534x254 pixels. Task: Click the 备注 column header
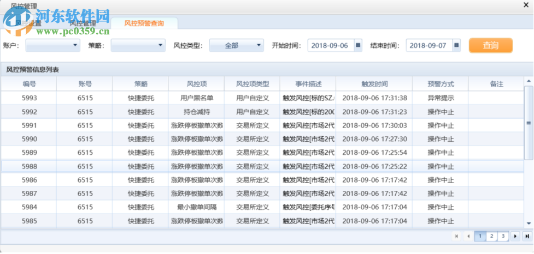[496, 84]
